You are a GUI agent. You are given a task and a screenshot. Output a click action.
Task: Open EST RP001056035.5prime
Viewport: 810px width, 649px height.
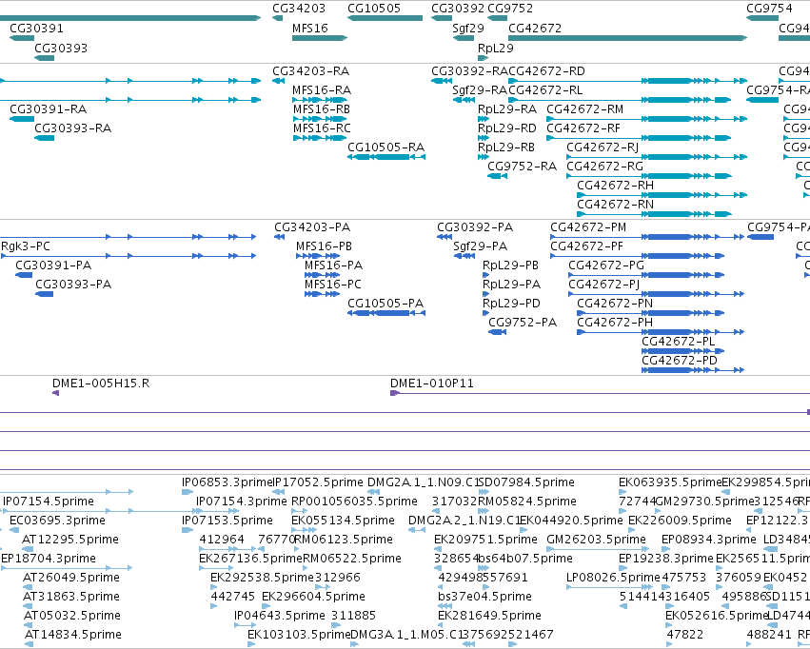(x=354, y=501)
